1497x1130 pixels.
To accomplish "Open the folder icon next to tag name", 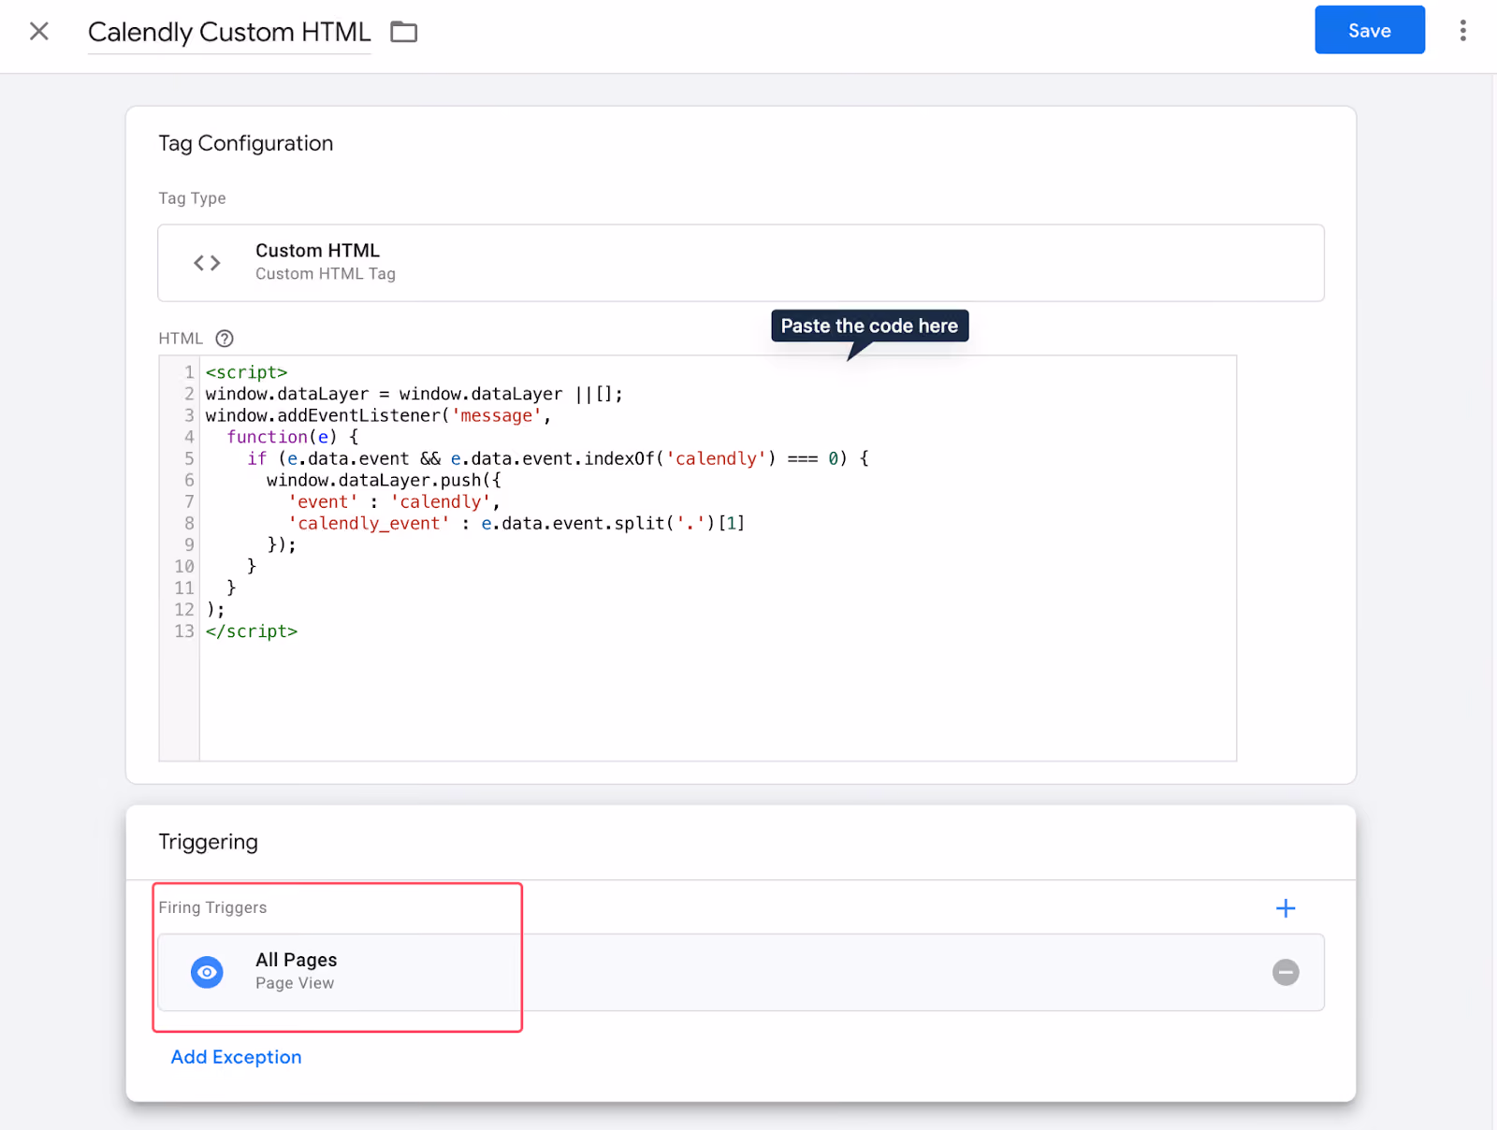I will tap(404, 32).
